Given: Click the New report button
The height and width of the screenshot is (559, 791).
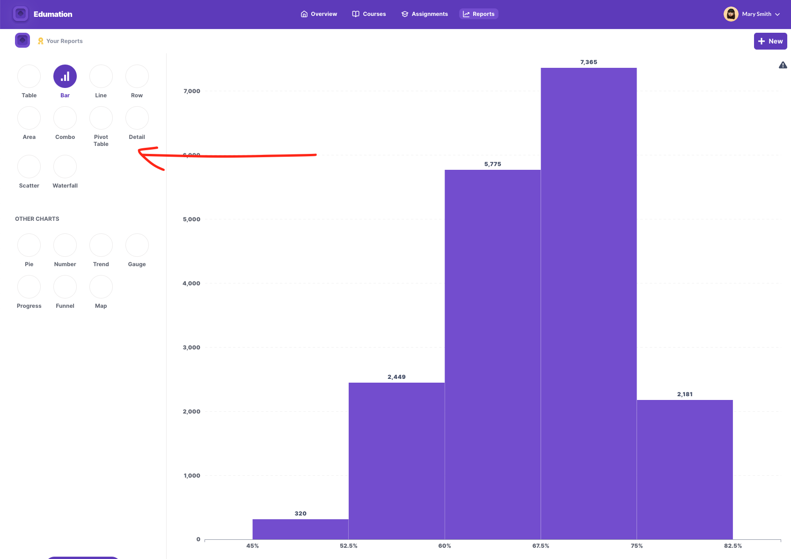Looking at the screenshot, I should click(770, 41).
